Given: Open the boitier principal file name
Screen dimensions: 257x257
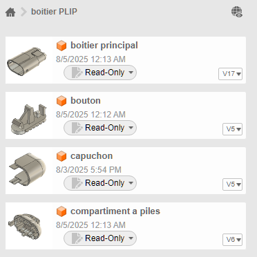Looking at the screenshot, I should pyautogui.click(x=104, y=46).
